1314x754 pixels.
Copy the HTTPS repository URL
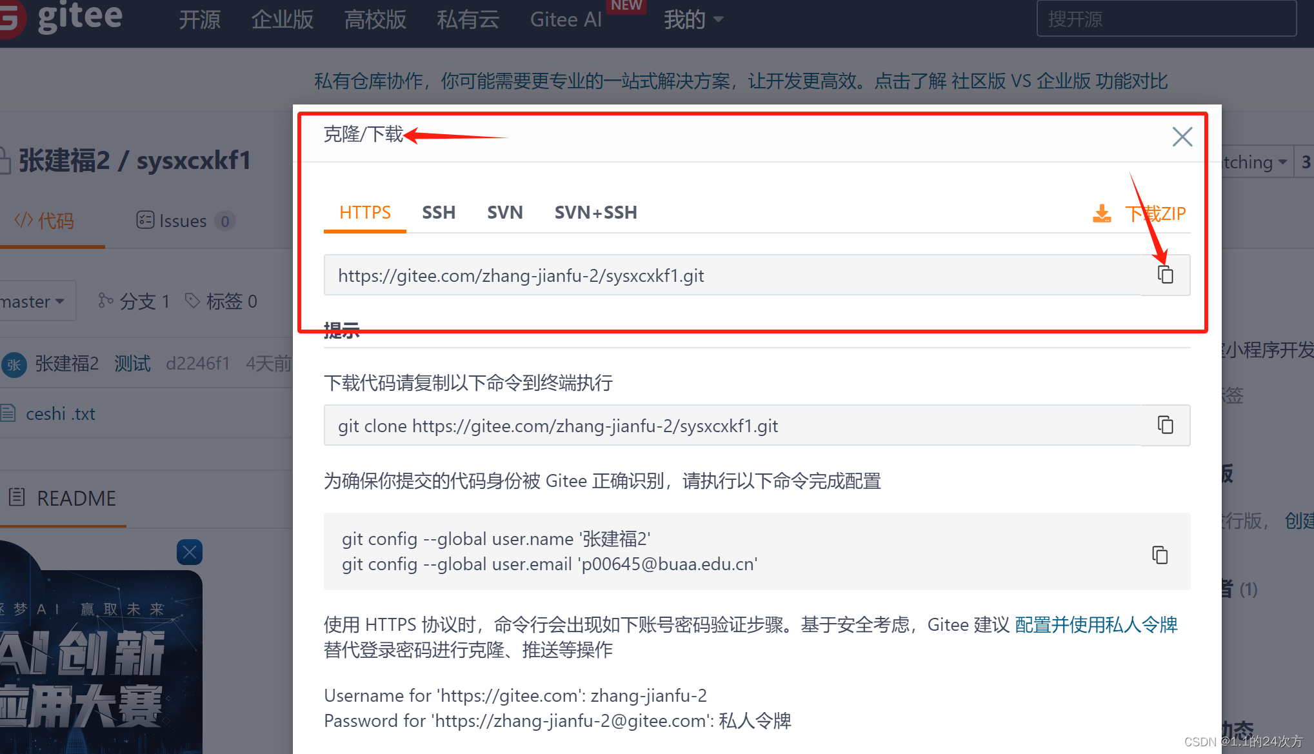[x=1165, y=275]
